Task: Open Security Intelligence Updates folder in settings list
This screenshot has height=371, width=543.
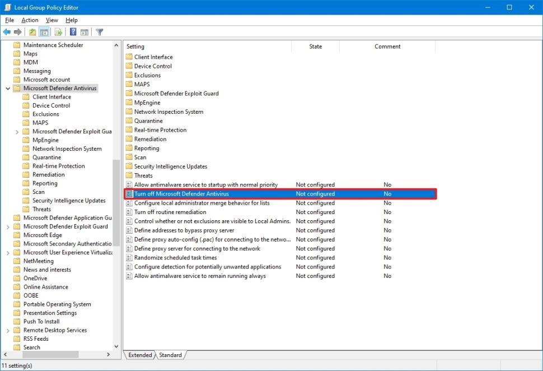Action: point(170,166)
